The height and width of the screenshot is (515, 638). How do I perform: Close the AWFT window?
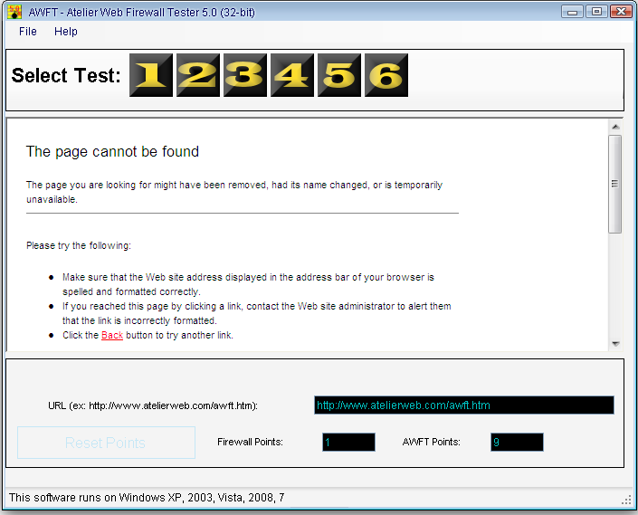[x=621, y=12]
